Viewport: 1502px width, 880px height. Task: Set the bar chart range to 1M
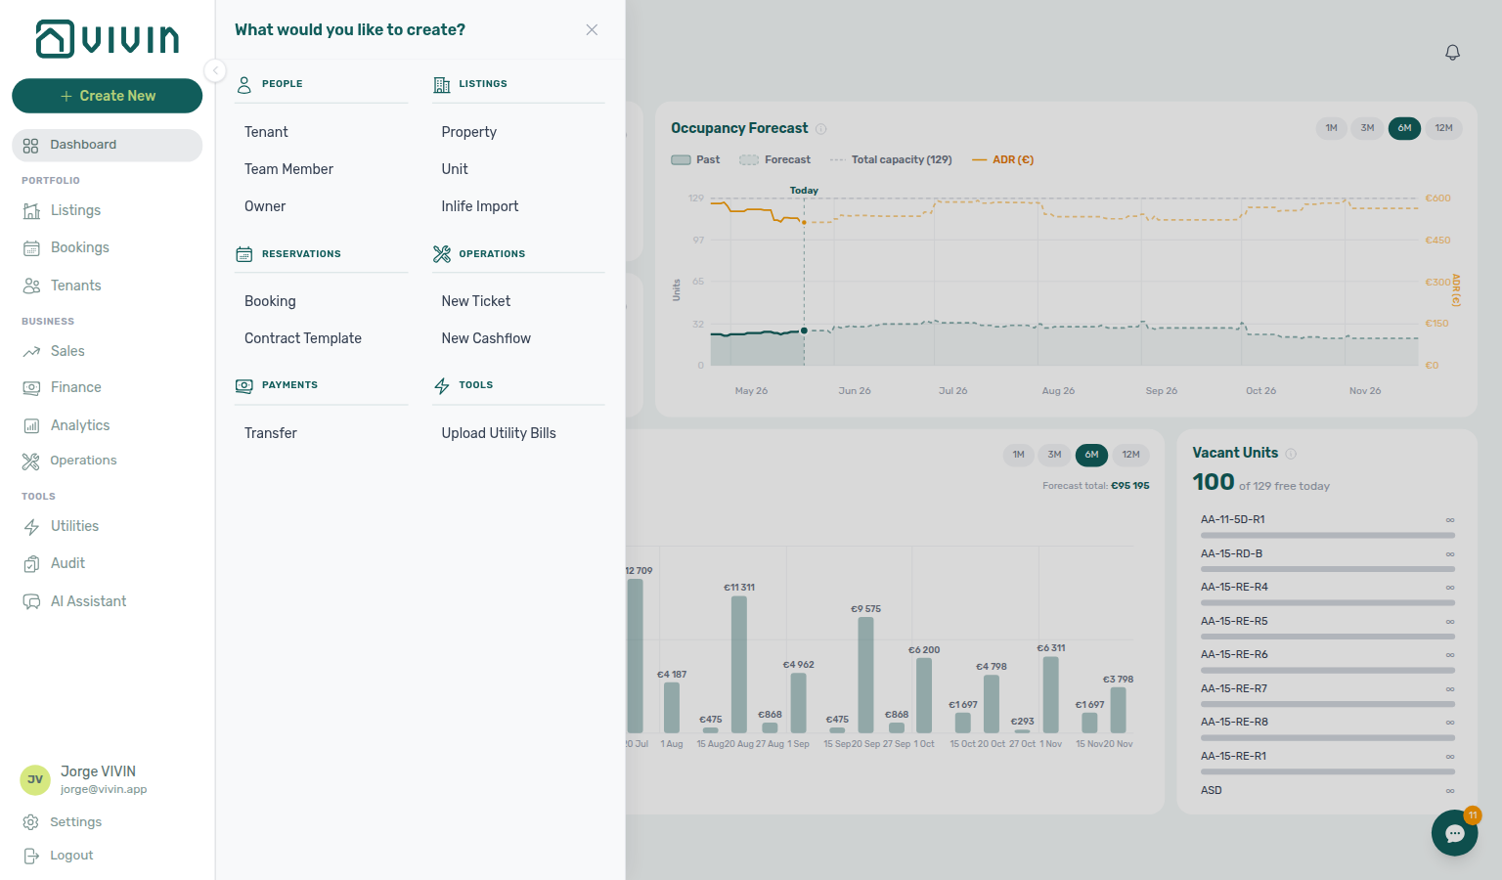[1018, 455]
